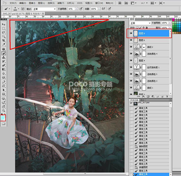
Task: Select the Move tool in the toolbox
Action: click(x=4, y=24)
